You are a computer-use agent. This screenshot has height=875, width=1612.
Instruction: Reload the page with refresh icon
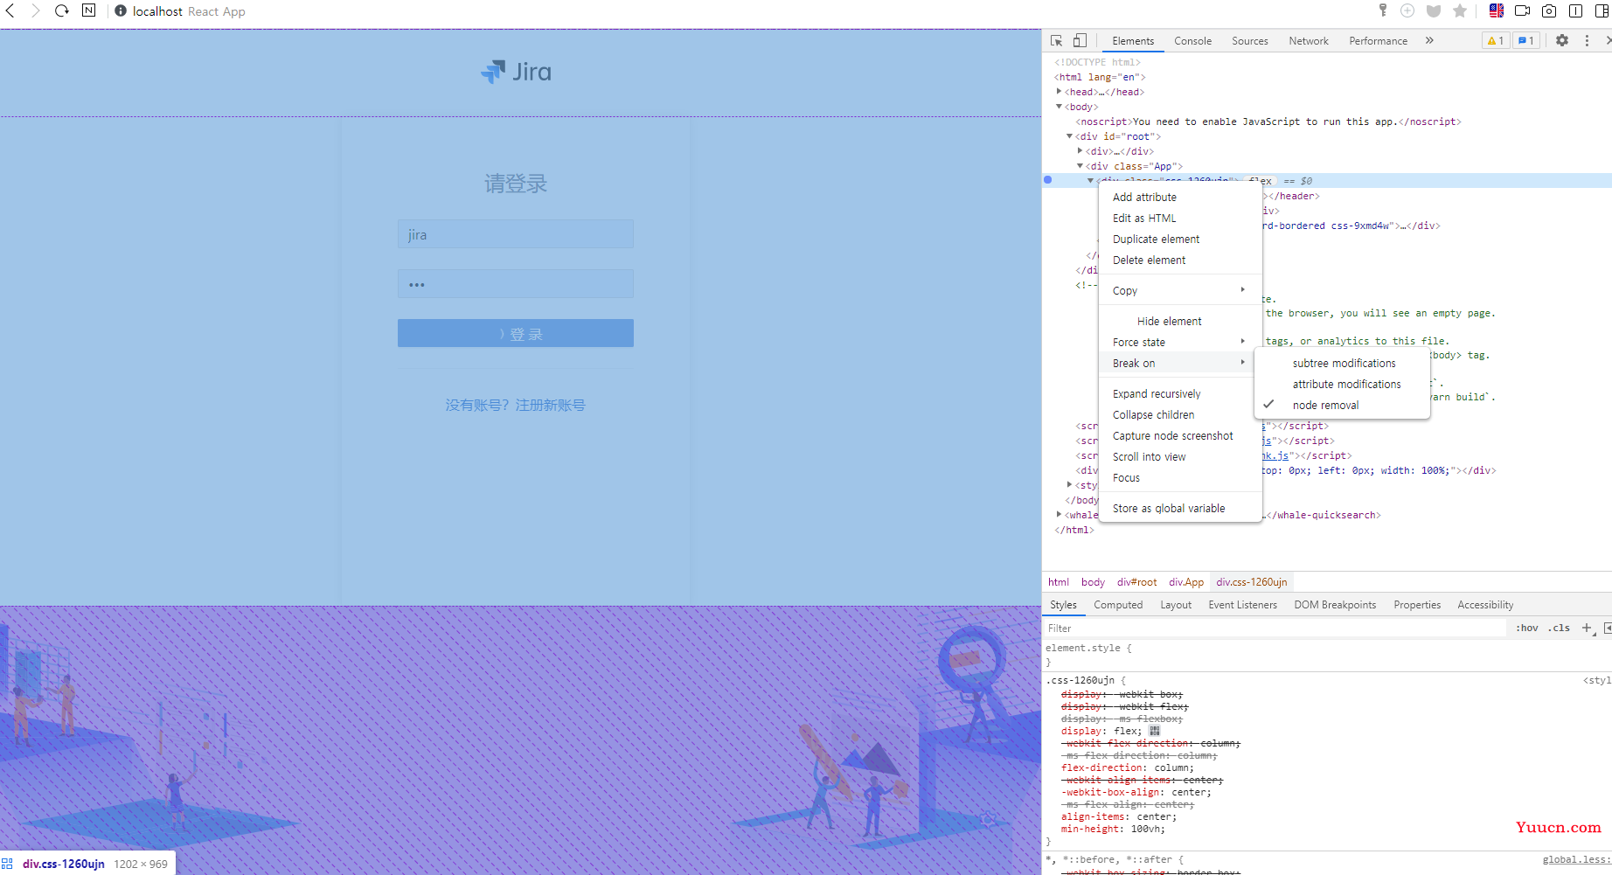point(62,11)
